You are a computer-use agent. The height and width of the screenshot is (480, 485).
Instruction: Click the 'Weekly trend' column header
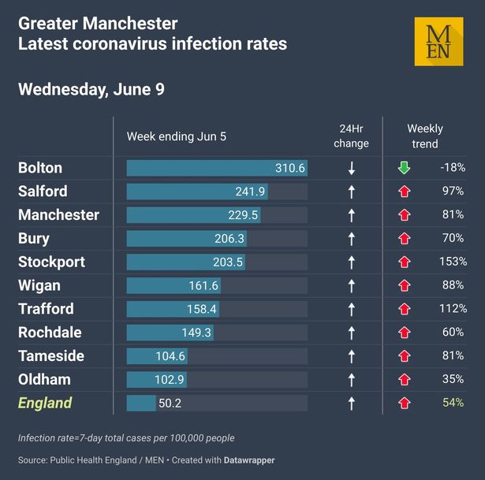coord(425,136)
